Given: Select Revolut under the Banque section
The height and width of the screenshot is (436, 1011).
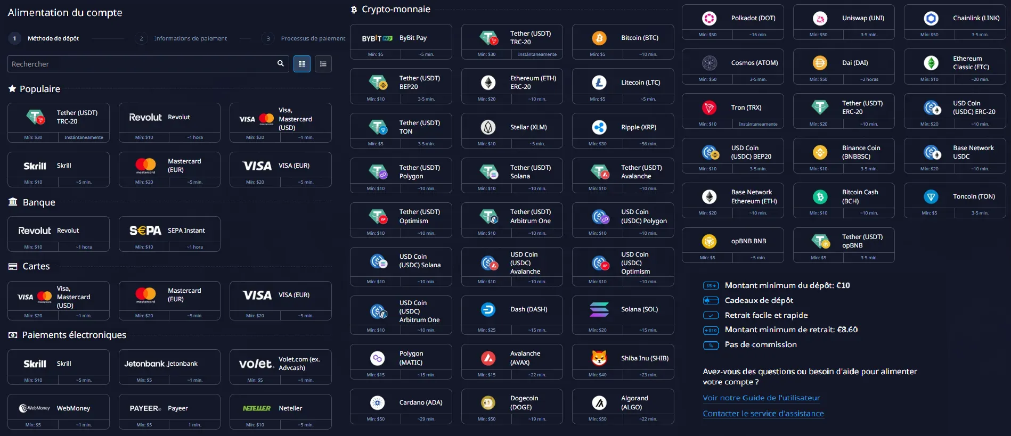Looking at the screenshot, I should pos(59,234).
